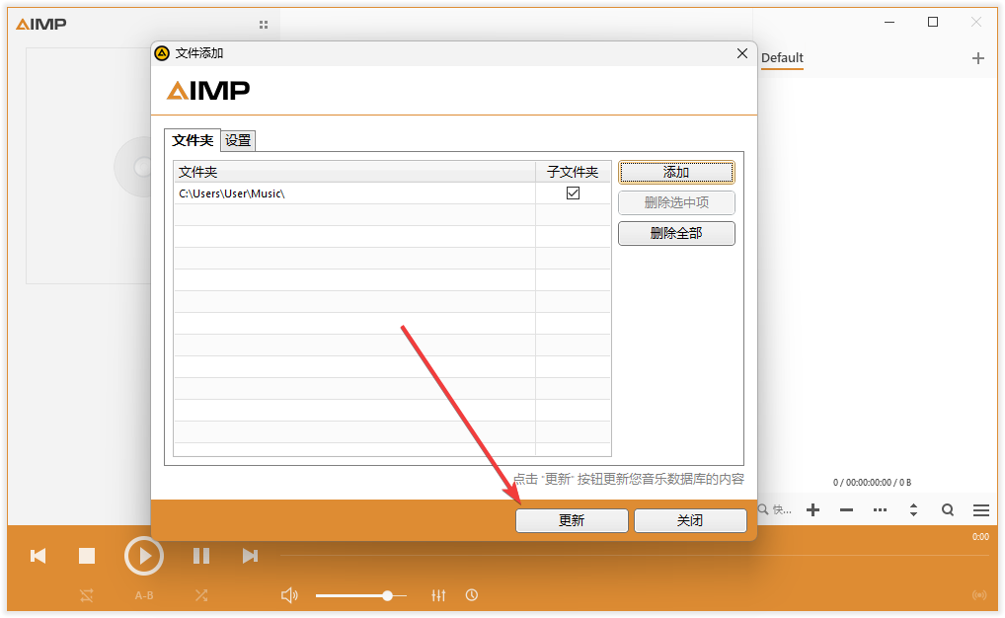Open the playlist hamburger menu
This screenshot has height=618, width=1005.
pos(980,509)
